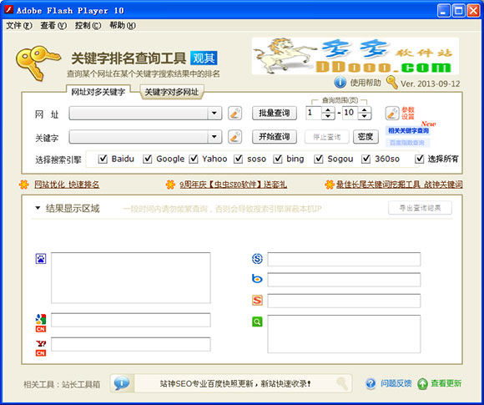The width and height of the screenshot is (484, 405).
Task: Switch to the 关键字对多网址 tab
Action: pos(172,92)
